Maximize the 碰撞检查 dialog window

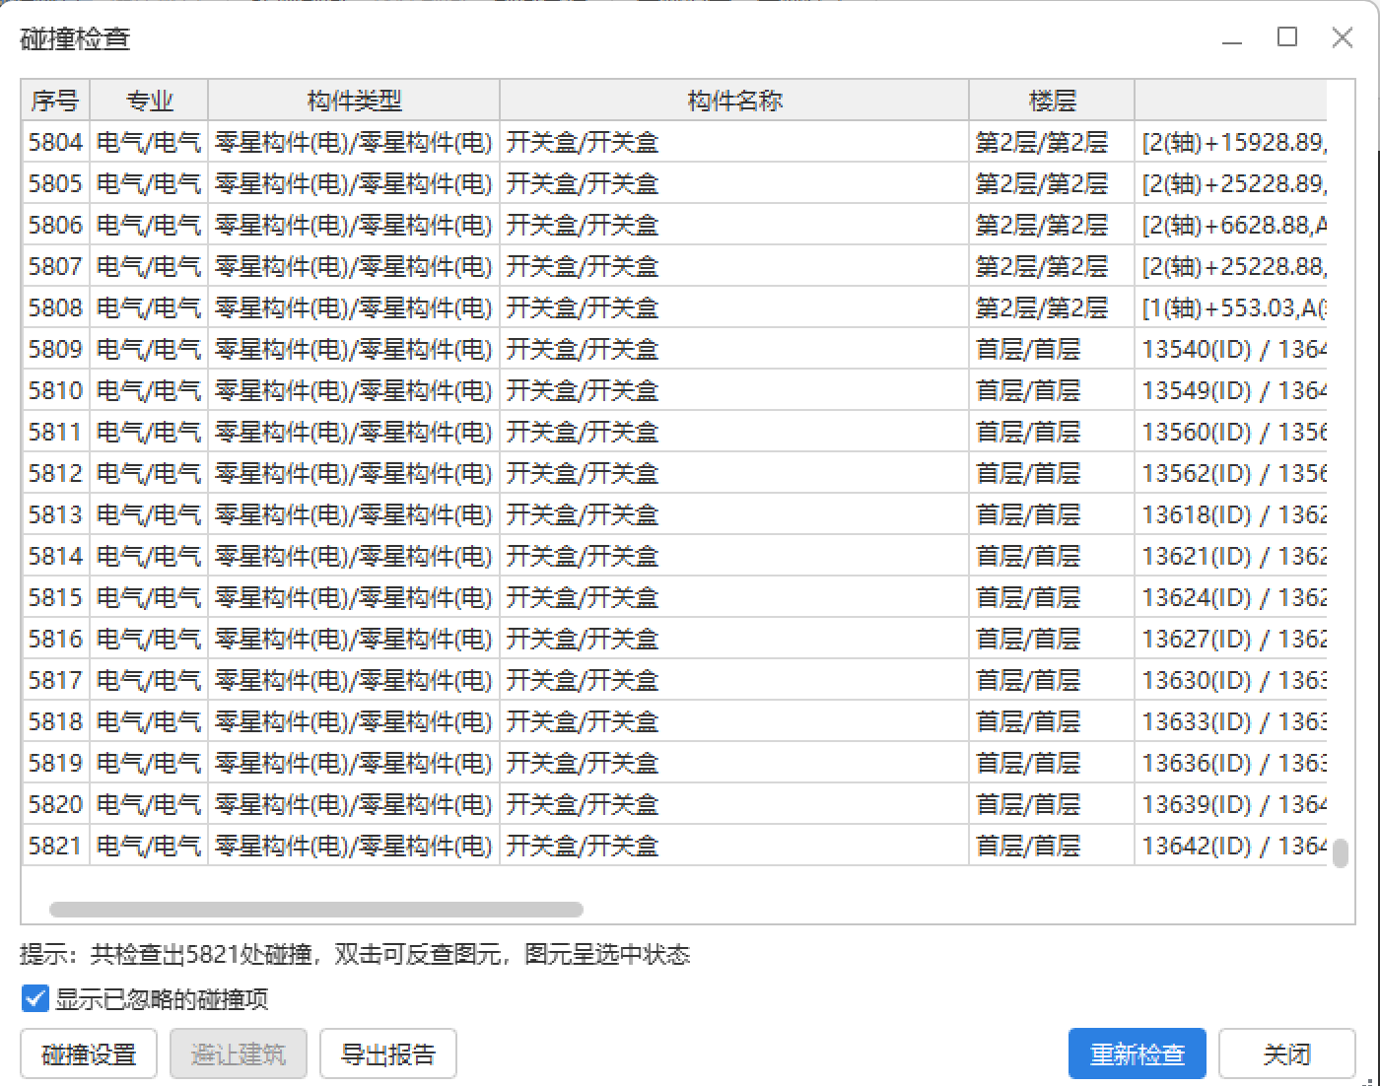tap(1287, 37)
